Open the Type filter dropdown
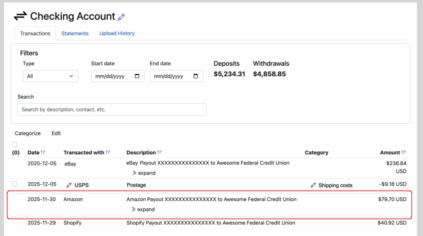The image size is (423, 236). click(50, 76)
